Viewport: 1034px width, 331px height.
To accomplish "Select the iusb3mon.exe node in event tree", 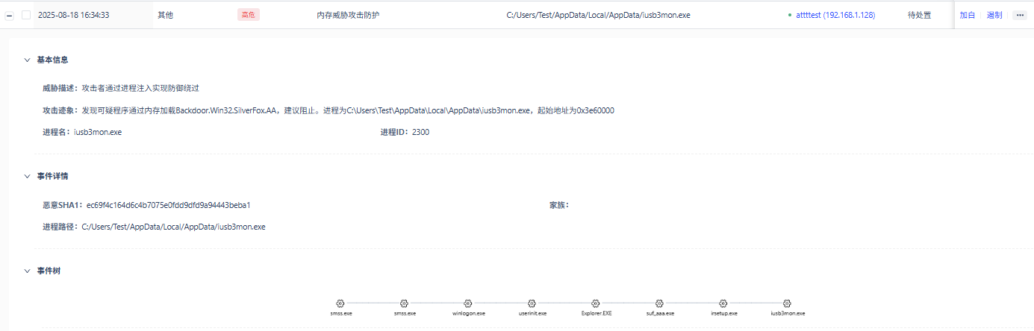I will [x=788, y=303].
